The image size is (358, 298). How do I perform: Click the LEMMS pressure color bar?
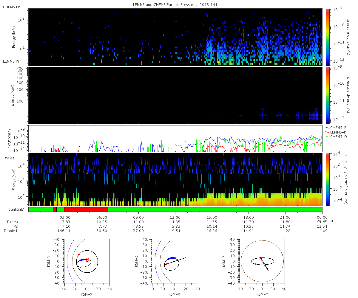[327, 96]
